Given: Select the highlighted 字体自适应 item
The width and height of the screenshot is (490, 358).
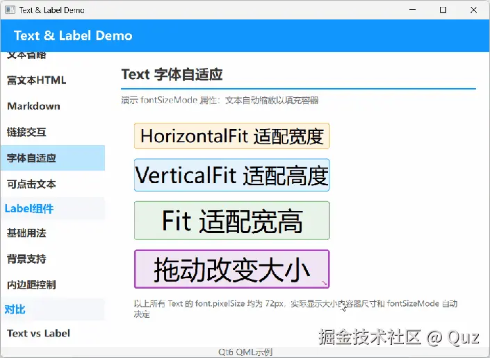Looking at the screenshot, I should [53, 157].
